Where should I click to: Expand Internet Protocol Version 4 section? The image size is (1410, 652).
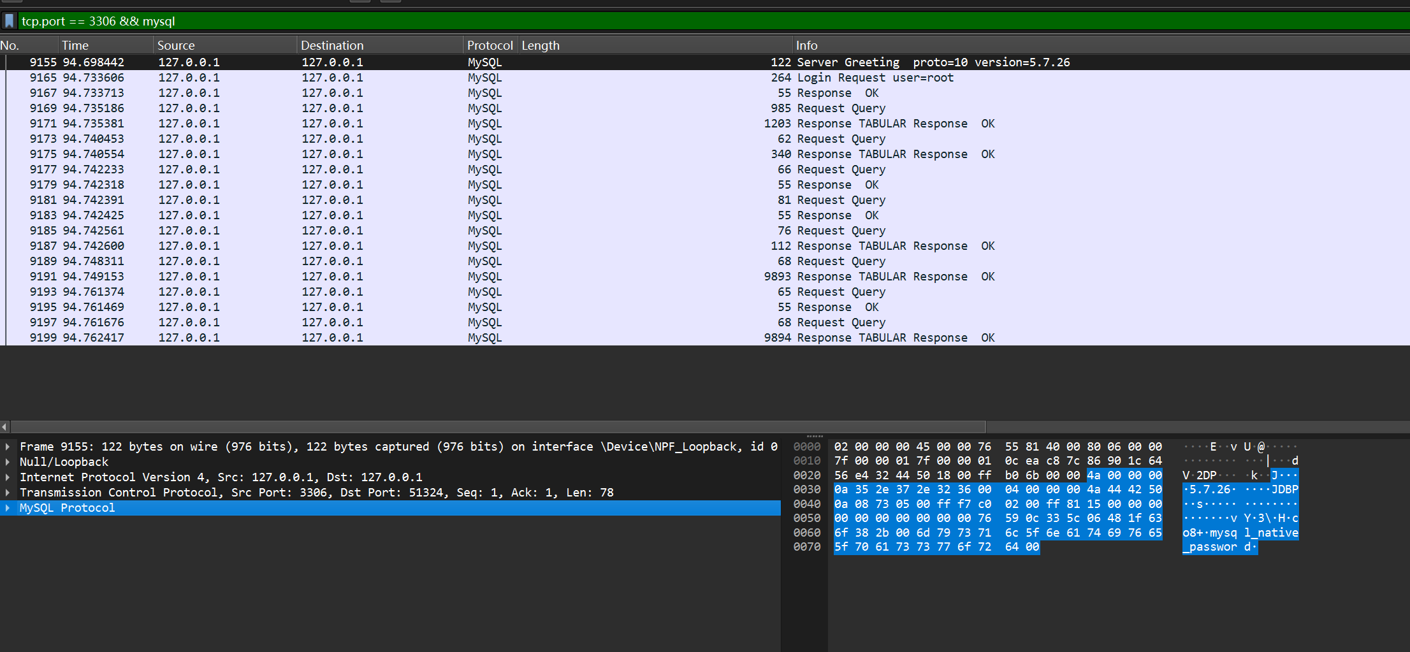click(8, 477)
